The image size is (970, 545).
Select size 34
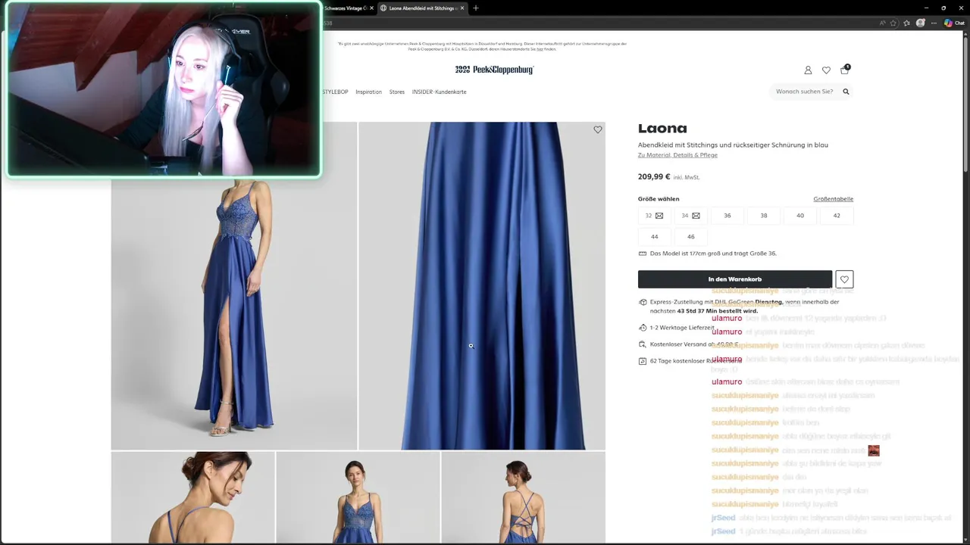pos(691,216)
